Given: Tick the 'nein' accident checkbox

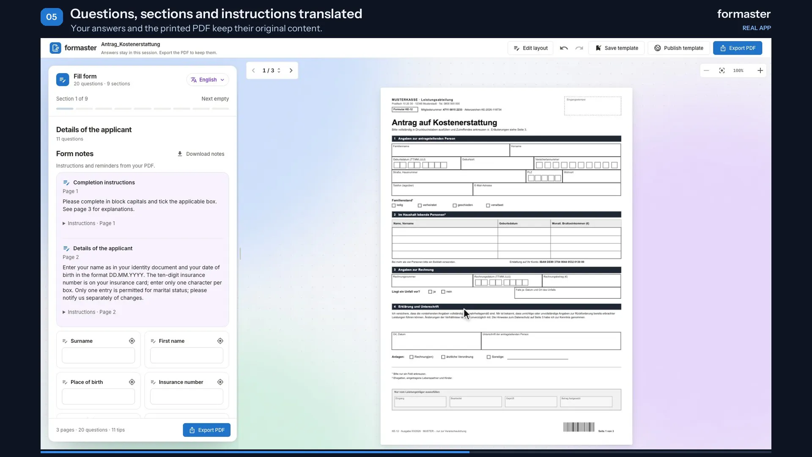Looking at the screenshot, I should coord(443,292).
